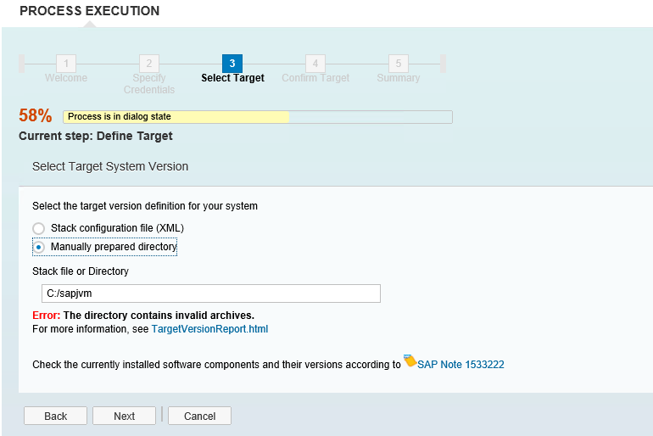Click the Confirm Target step label

point(315,78)
